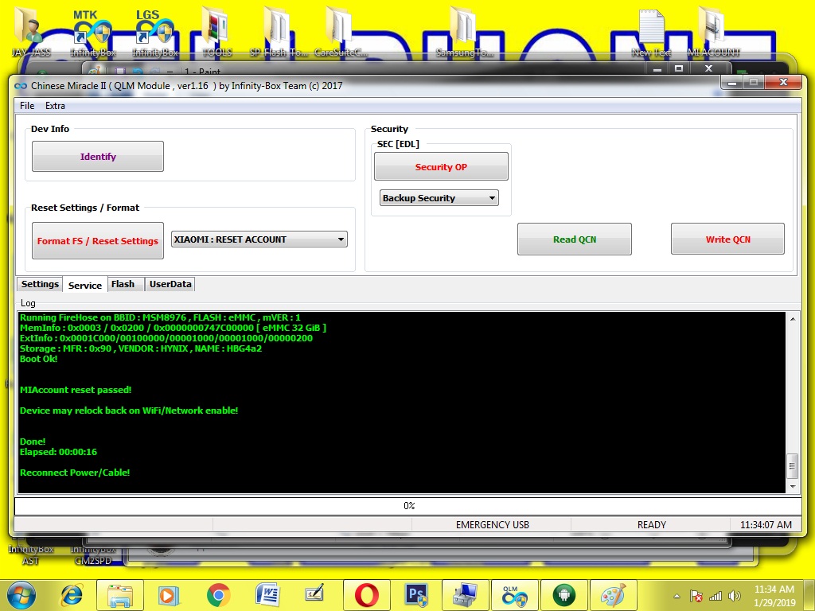The height and width of the screenshot is (611, 815).
Task: Open the Windows Start menu
Action: pyautogui.click(x=21, y=595)
